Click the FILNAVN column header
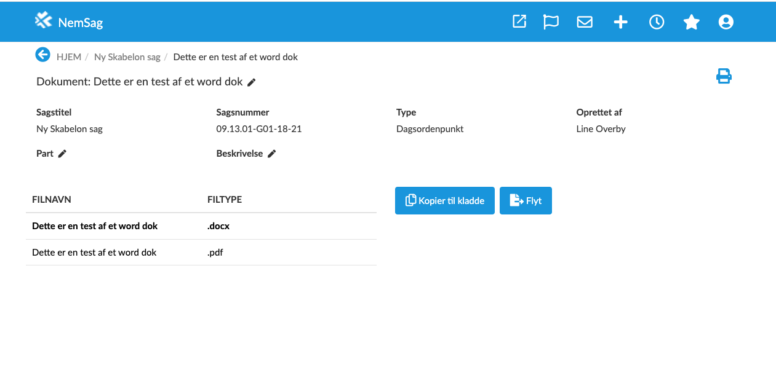776x365 pixels. (52, 200)
